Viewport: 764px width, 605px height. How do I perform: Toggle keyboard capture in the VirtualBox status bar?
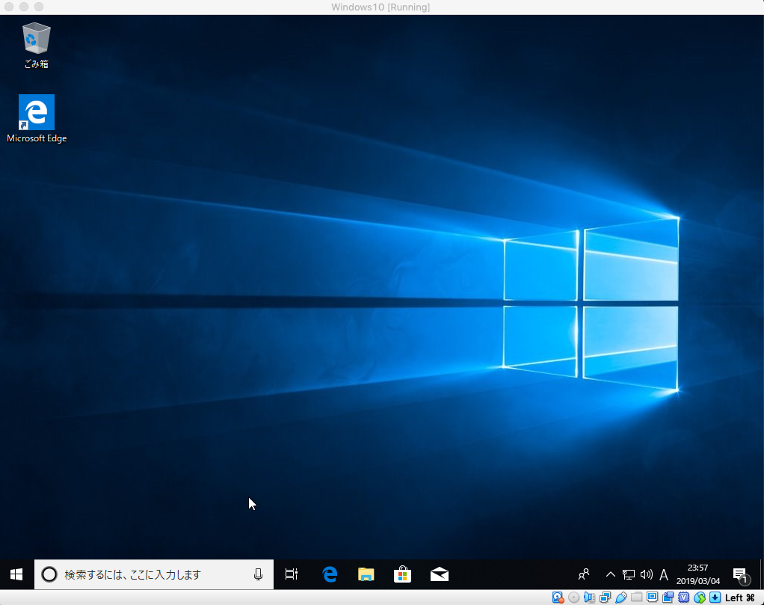pyautogui.click(x=715, y=598)
